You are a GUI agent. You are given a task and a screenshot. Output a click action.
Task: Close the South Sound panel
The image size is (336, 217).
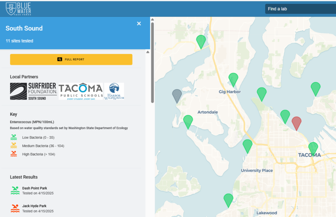tap(139, 24)
